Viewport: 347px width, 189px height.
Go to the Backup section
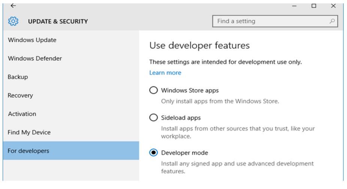pos(71,77)
